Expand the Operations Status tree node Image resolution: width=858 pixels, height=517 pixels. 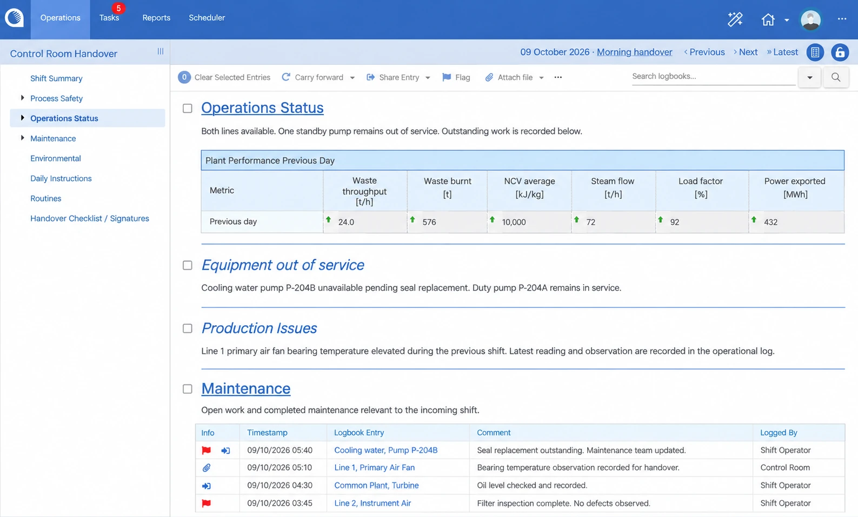[x=22, y=118]
